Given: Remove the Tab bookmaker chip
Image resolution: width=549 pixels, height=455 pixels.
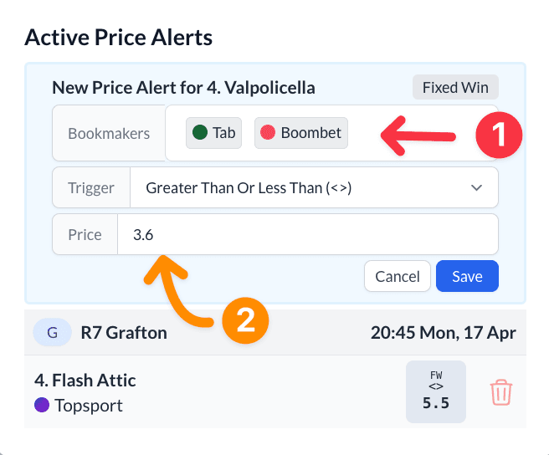Looking at the screenshot, I should click(x=214, y=133).
